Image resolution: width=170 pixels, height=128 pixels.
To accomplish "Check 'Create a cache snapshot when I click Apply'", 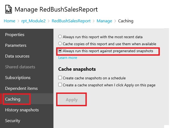I will pyautogui.click(x=60, y=85).
